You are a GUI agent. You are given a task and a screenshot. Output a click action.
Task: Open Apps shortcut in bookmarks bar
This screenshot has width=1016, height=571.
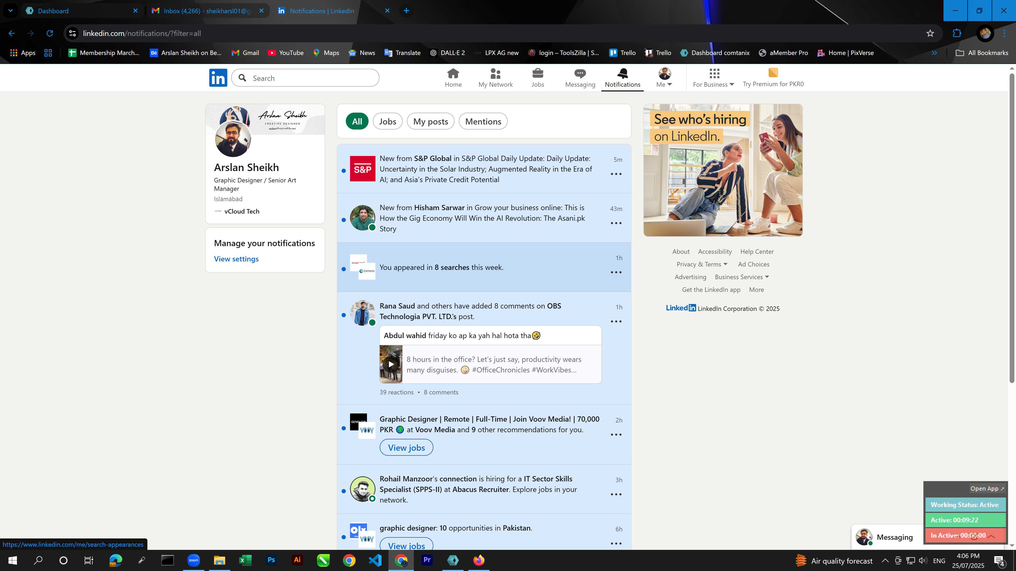point(22,53)
